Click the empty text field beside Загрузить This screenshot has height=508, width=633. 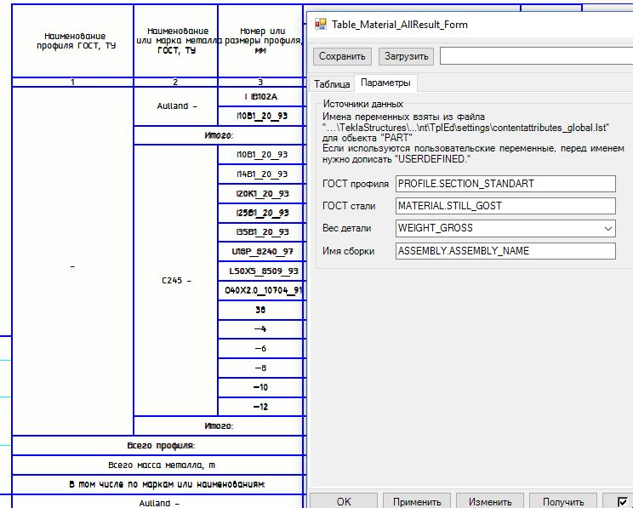coord(536,56)
